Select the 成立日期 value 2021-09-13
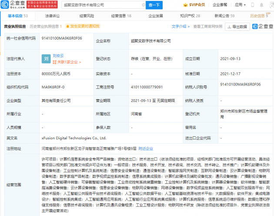Screen dimensions: 274x216 [231, 59]
